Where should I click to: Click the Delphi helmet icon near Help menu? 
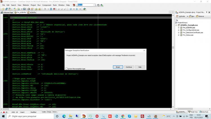74,5
